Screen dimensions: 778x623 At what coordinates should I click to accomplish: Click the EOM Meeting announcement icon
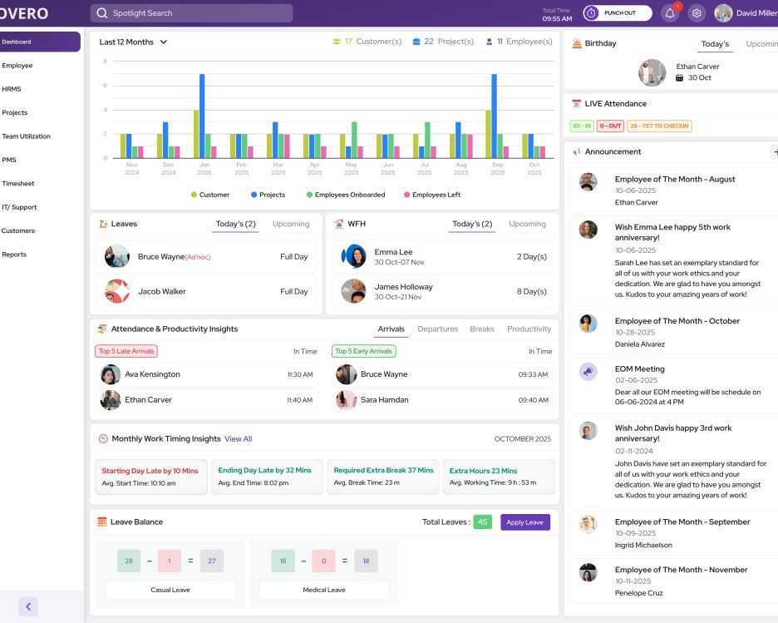pos(588,371)
